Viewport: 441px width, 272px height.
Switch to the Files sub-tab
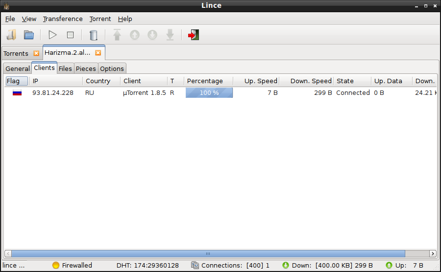65,69
